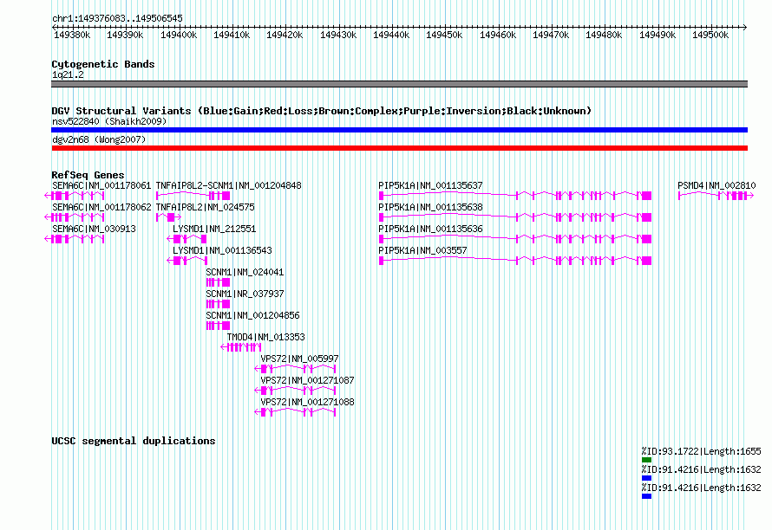Click the gray 1q21.2 cytogenetic band bar
The height and width of the screenshot is (530, 772).
click(x=399, y=84)
